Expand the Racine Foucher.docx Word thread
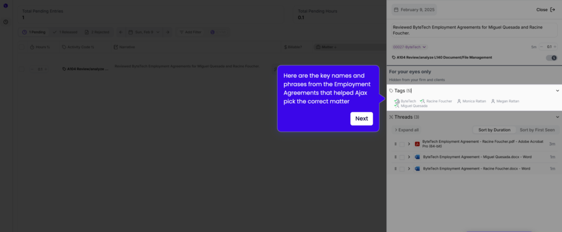 [x=409, y=169]
